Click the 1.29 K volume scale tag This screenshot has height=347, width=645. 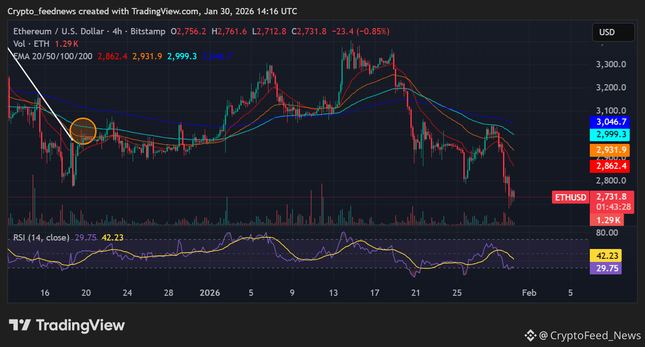[607, 220]
